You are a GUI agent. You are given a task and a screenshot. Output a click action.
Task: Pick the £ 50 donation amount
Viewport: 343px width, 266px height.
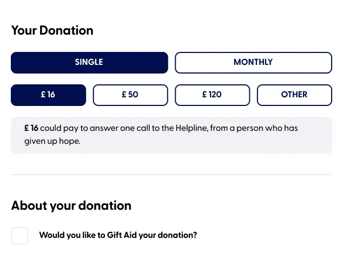pos(130,95)
